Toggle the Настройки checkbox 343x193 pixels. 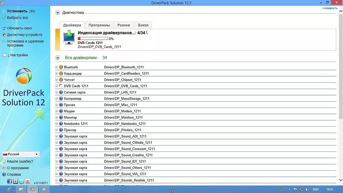click(4, 55)
